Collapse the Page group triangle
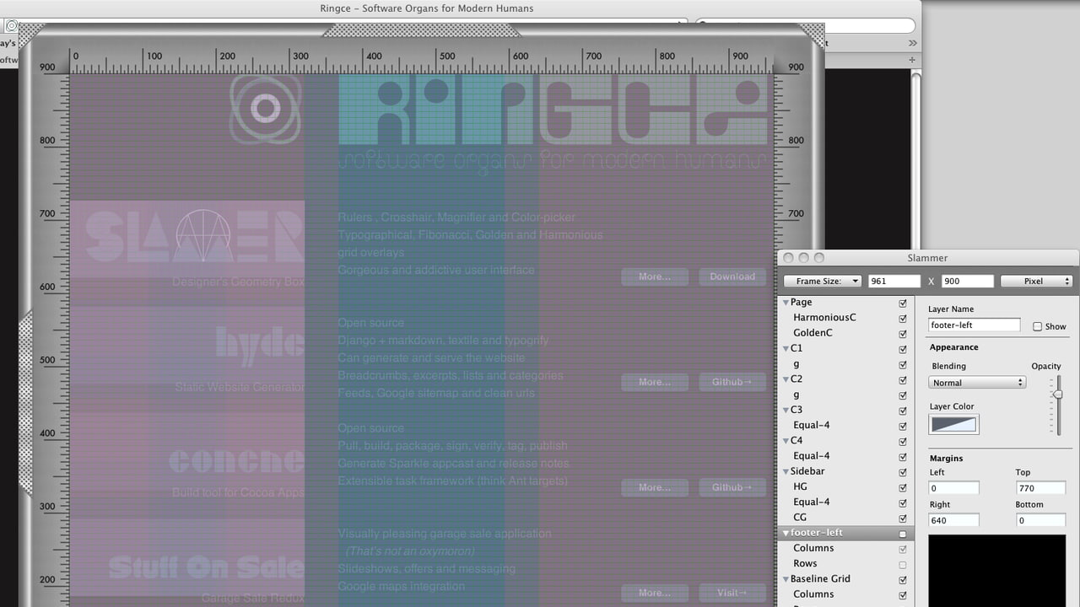 tap(786, 303)
